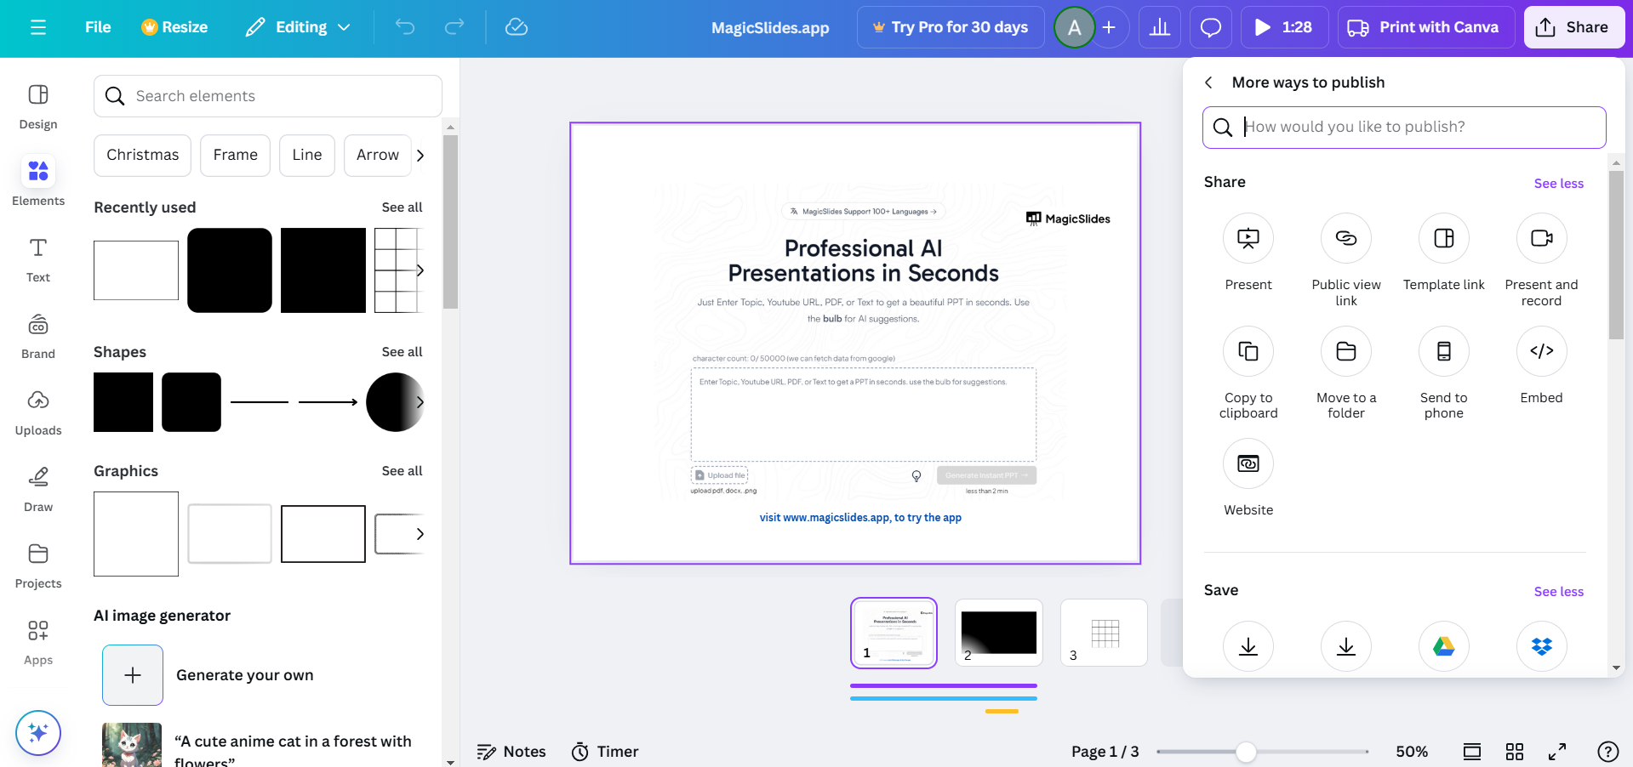See all Recently used elements
Viewport: 1633px width, 767px height.
(402, 207)
